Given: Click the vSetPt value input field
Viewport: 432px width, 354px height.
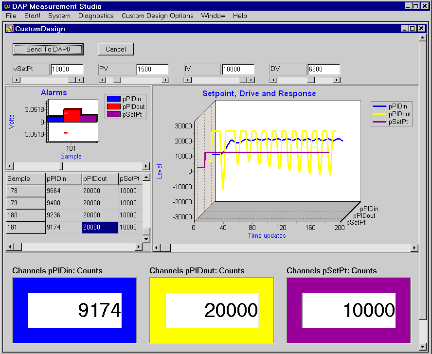Looking at the screenshot, I should point(68,69).
